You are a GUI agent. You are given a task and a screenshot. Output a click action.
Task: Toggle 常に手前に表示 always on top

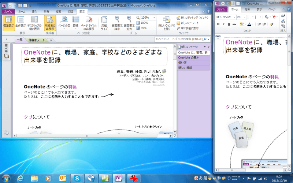(x=188, y=28)
